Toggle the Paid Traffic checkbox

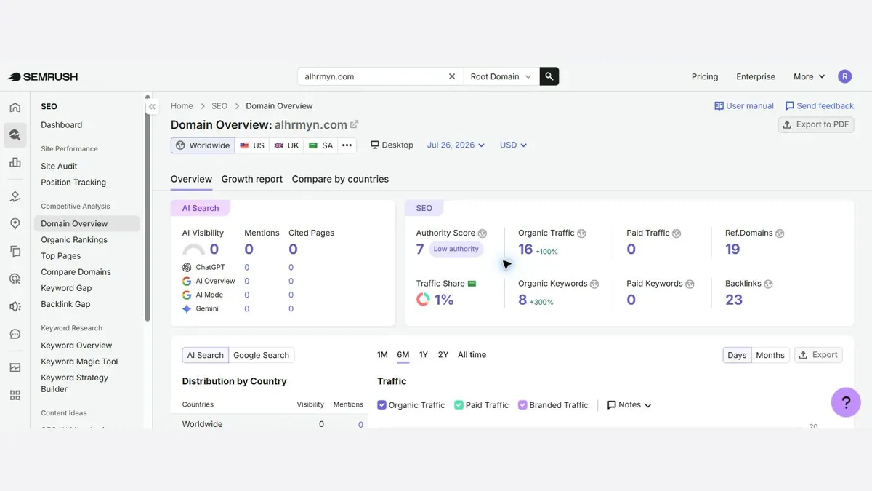pyautogui.click(x=459, y=405)
